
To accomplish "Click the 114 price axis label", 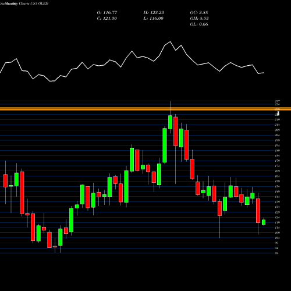I will (277, 228).
